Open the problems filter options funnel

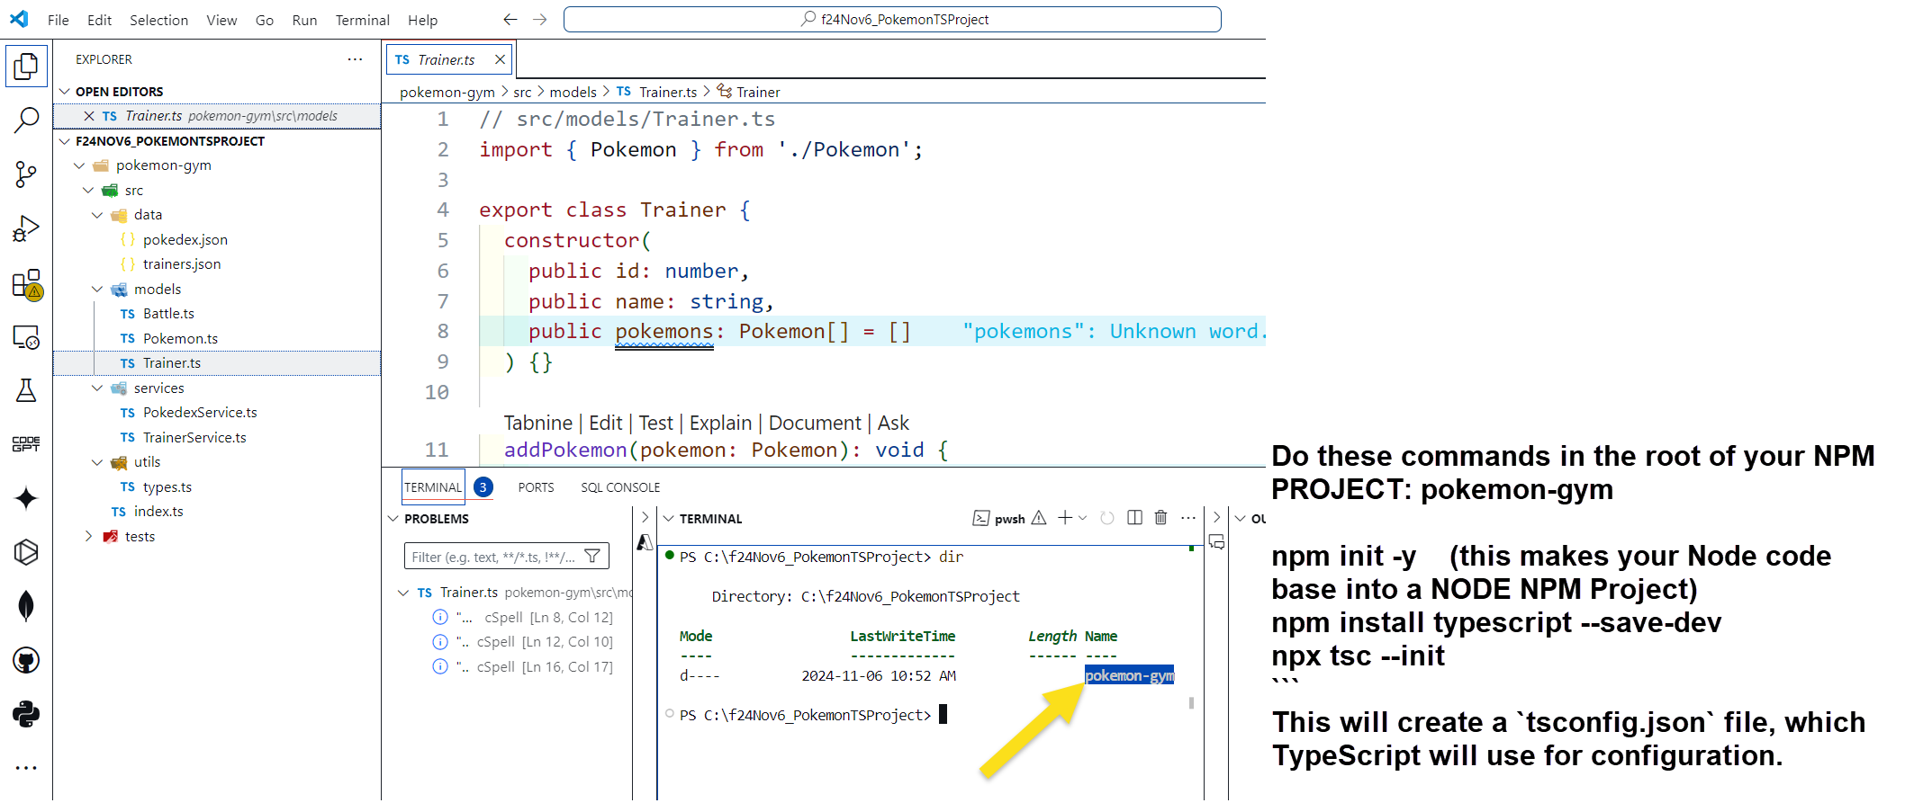click(592, 557)
